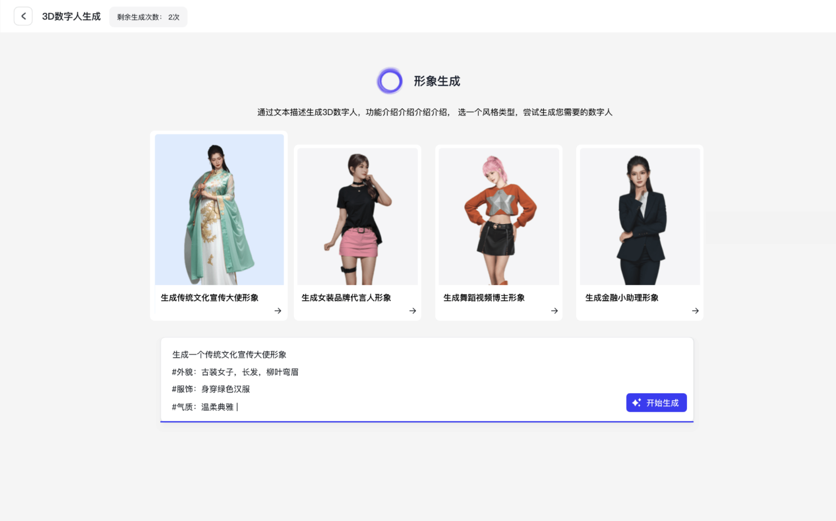The height and width of the screenshot is (521, 836).
Task: Click arrow icon on dance blogger card
Action: click(x=553, y=310)
